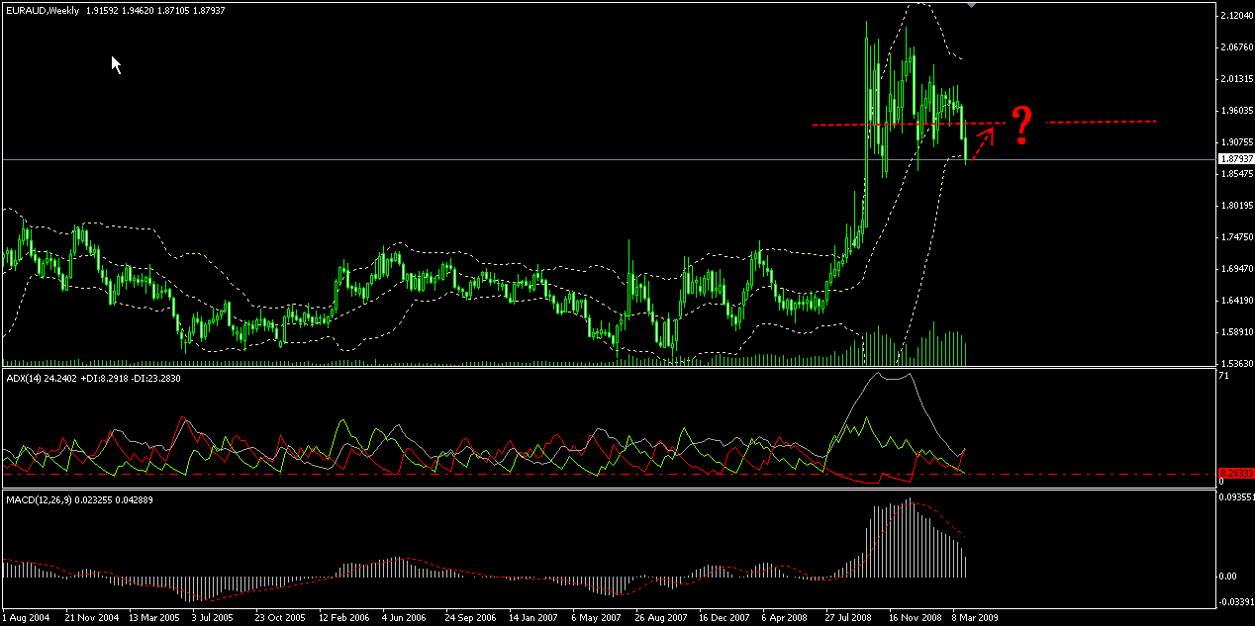Click the MACD(12,26,9) indicator label
Viewport: 1255px width, 626px height.
tap(40, 500)
